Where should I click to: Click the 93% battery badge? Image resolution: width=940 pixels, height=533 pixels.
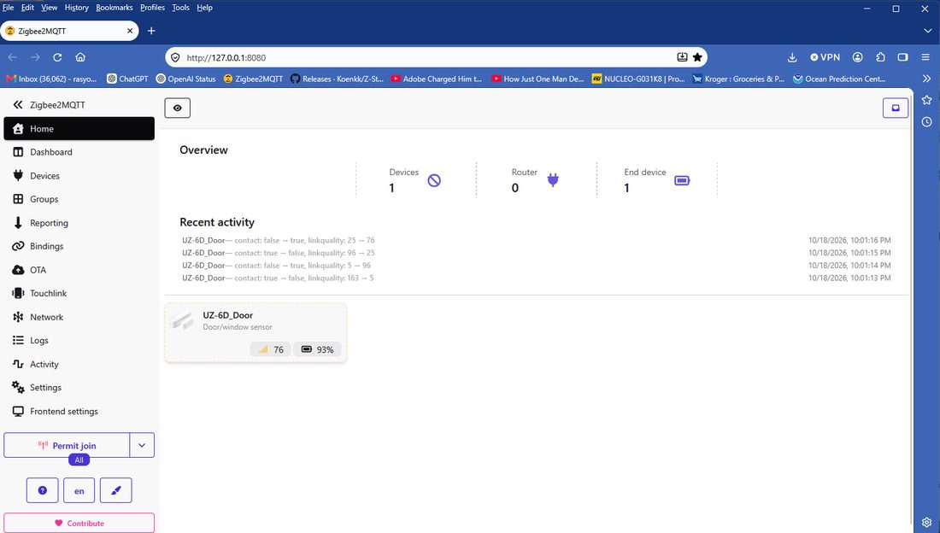tap(317, 349)
